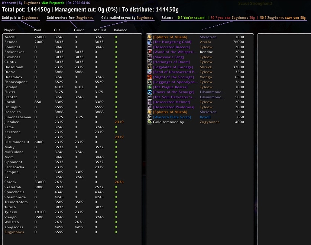The width and height of the screenshot is (311, 245).
Task: Open the Legplates of Carnage item link
Action: (x=173, y=67)
